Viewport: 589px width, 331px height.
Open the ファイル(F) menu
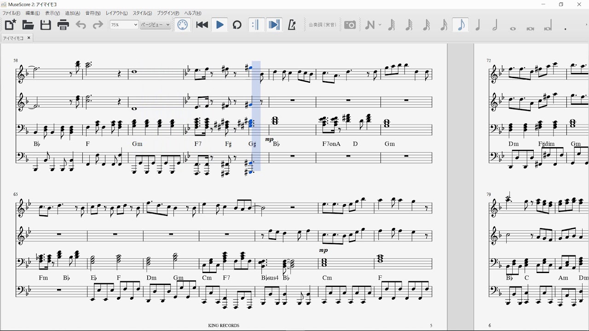pyautogui.click(x=12, y=13)
